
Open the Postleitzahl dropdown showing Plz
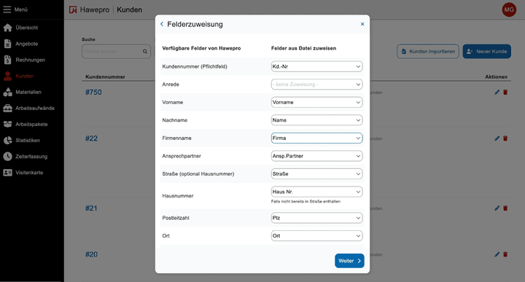click(316, 218)
